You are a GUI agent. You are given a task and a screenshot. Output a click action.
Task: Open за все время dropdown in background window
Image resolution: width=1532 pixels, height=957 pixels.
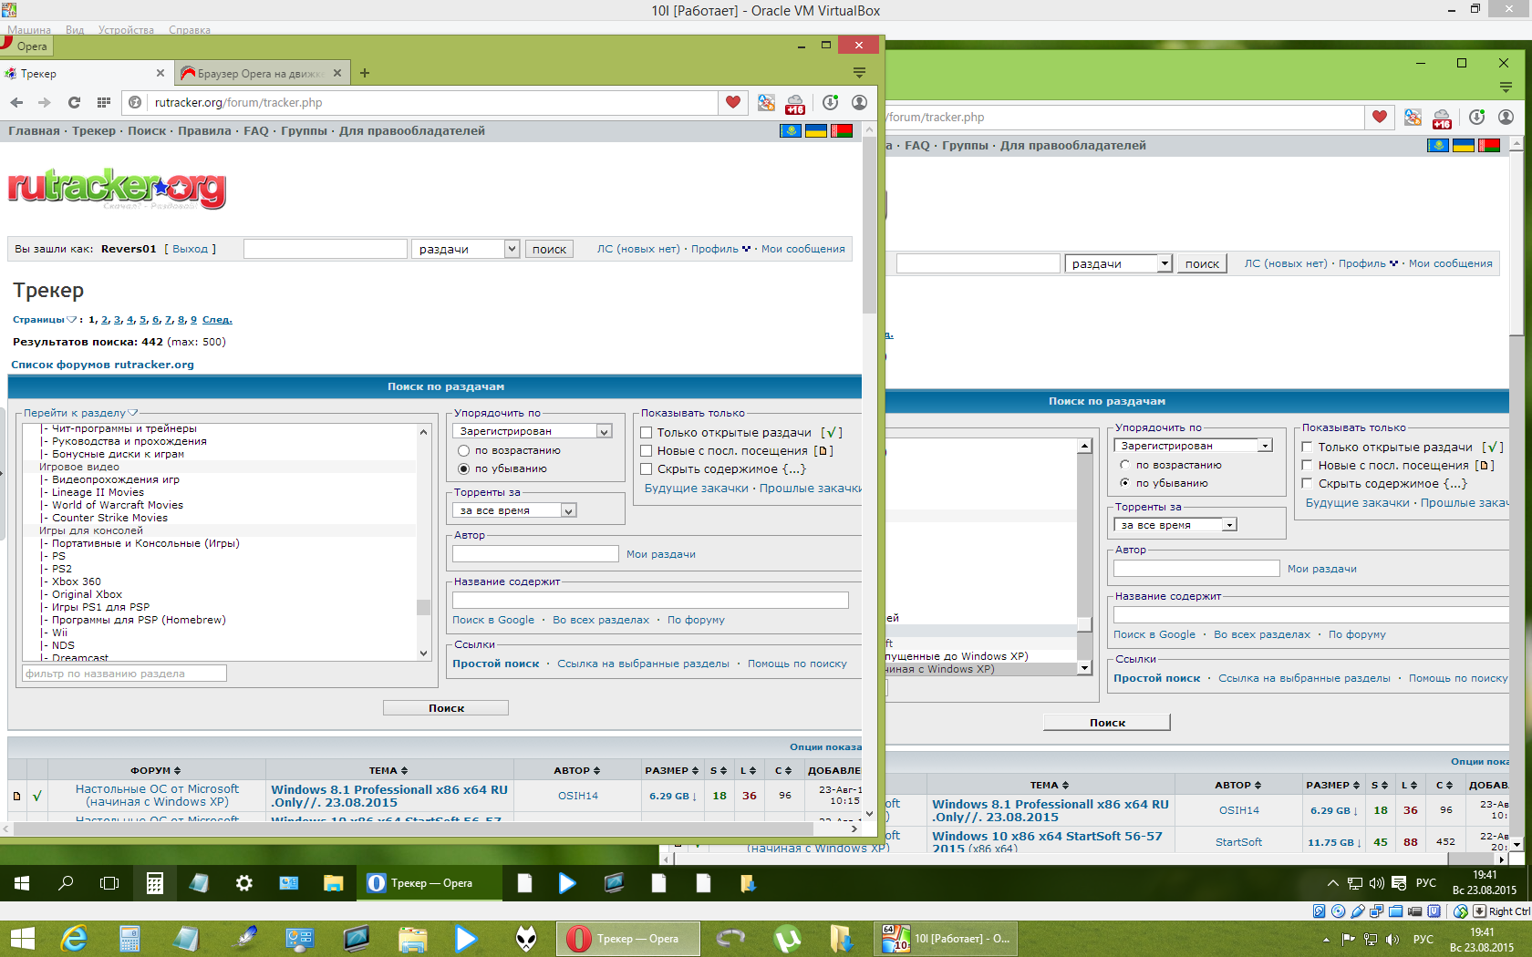1175,525
